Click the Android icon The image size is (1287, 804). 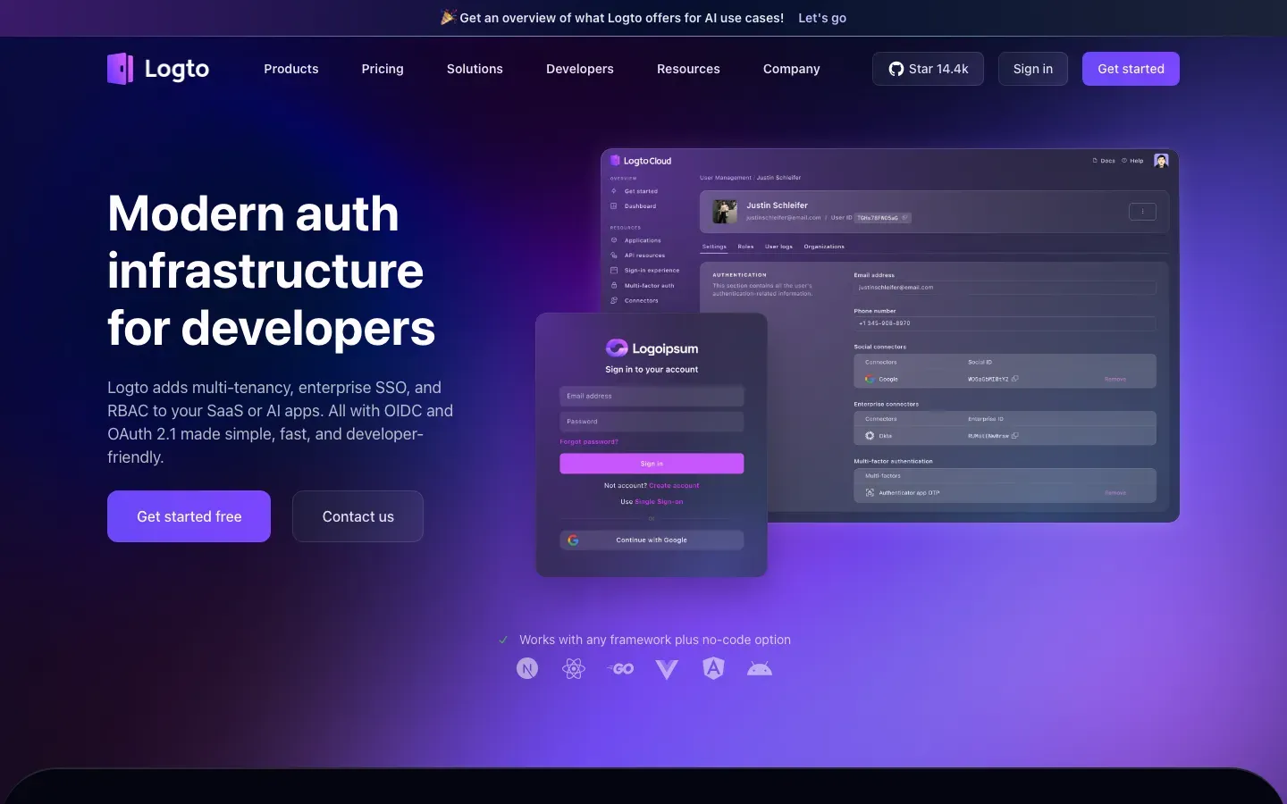tap(760, 668)
